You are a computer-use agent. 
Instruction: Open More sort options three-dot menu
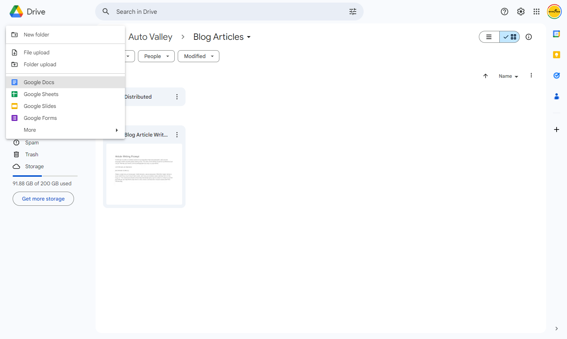coord(531,76)
